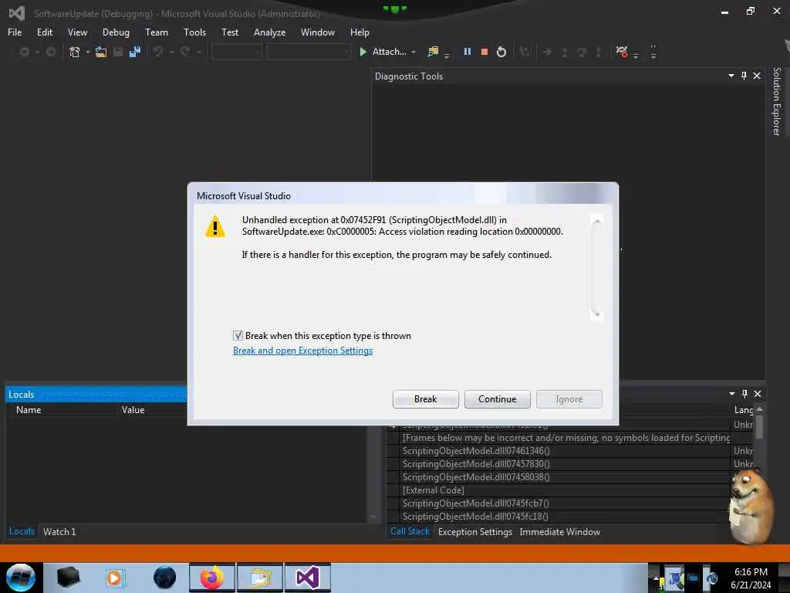This screenshot has height=593, width=790.
Task: Open the media player taskbar icon
Action: coord(114,578)
